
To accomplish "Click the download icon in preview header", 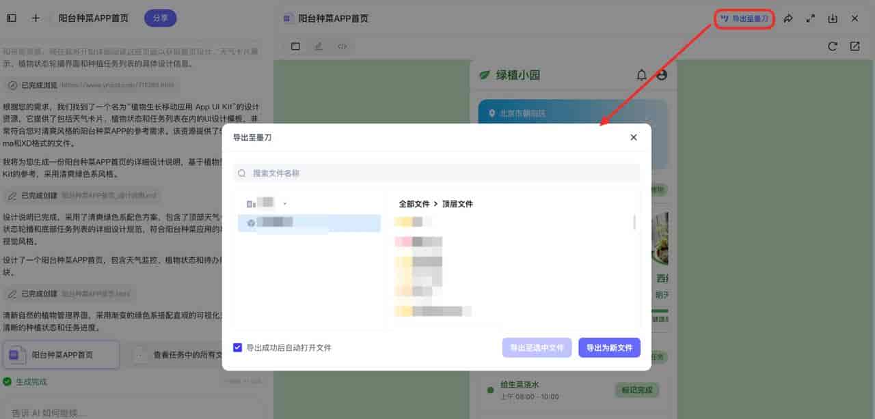I will click(x=833, y=18).
